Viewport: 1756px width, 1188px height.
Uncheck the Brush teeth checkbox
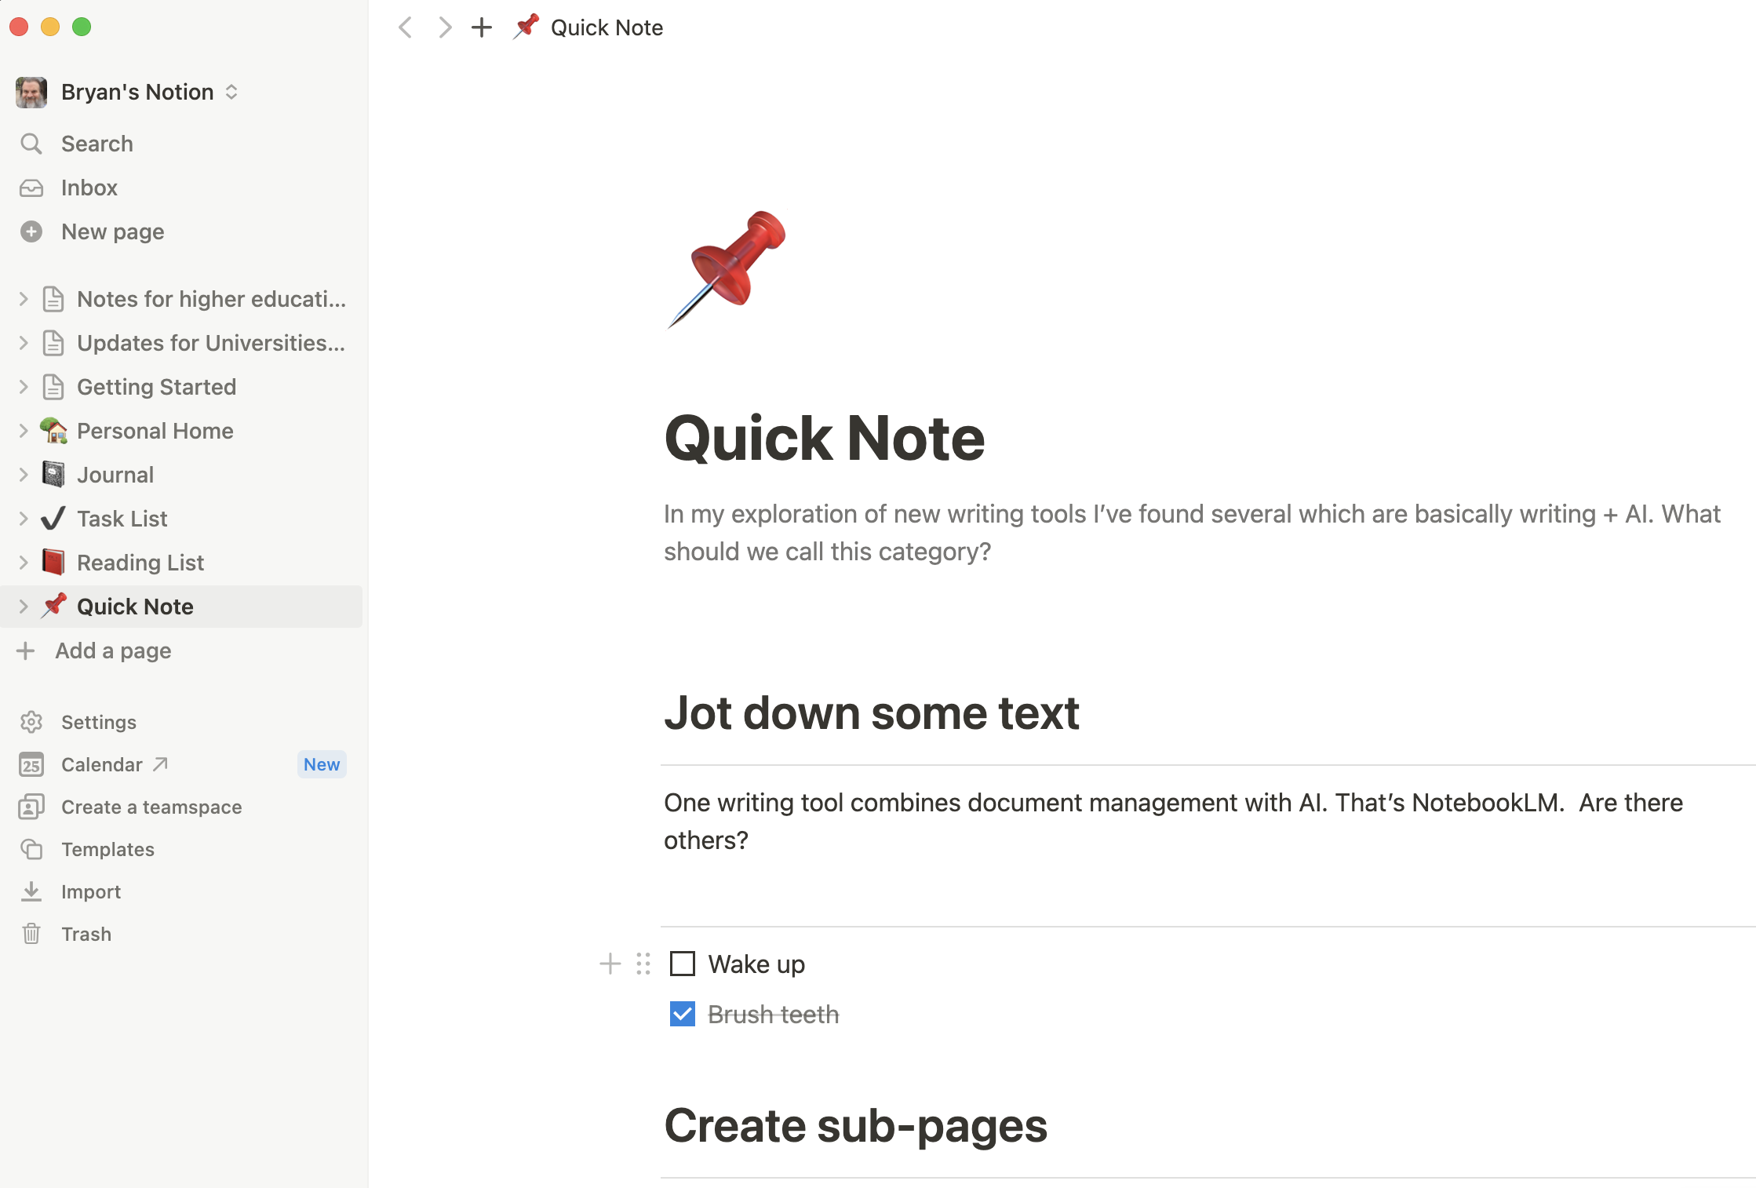(x=683, y=1014)
